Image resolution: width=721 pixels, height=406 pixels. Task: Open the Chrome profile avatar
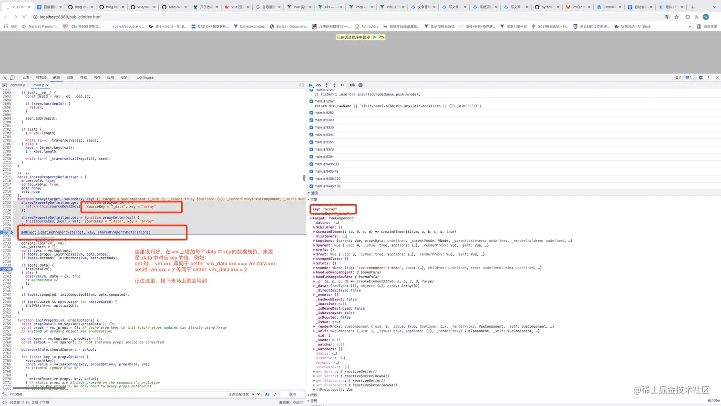706,17
